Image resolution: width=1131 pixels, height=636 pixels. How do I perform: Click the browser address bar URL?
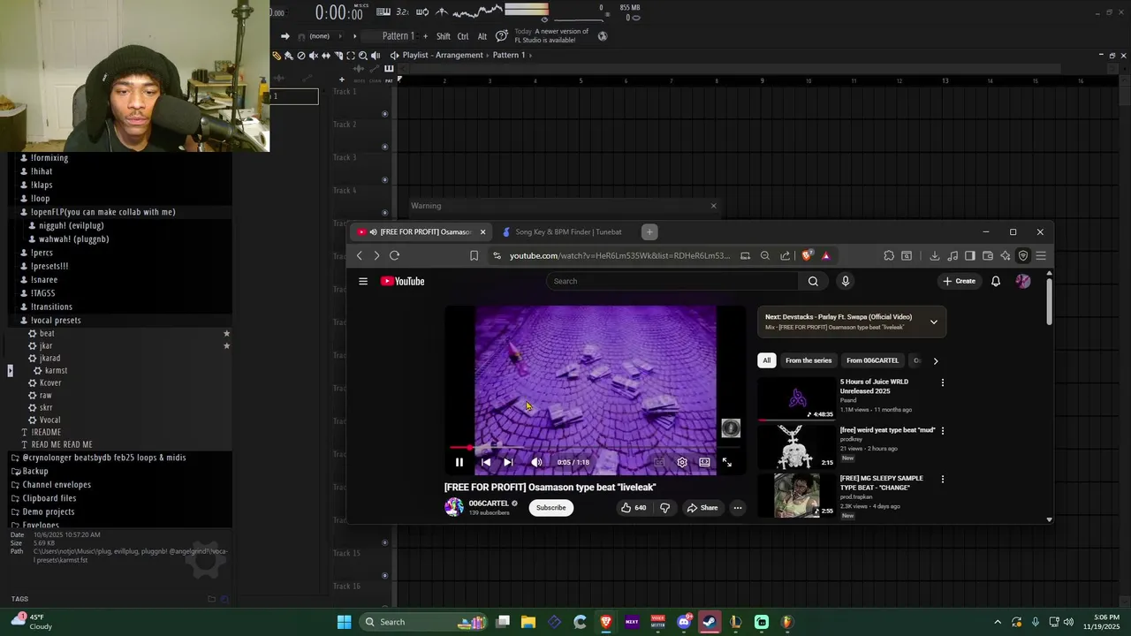[619, 255]
